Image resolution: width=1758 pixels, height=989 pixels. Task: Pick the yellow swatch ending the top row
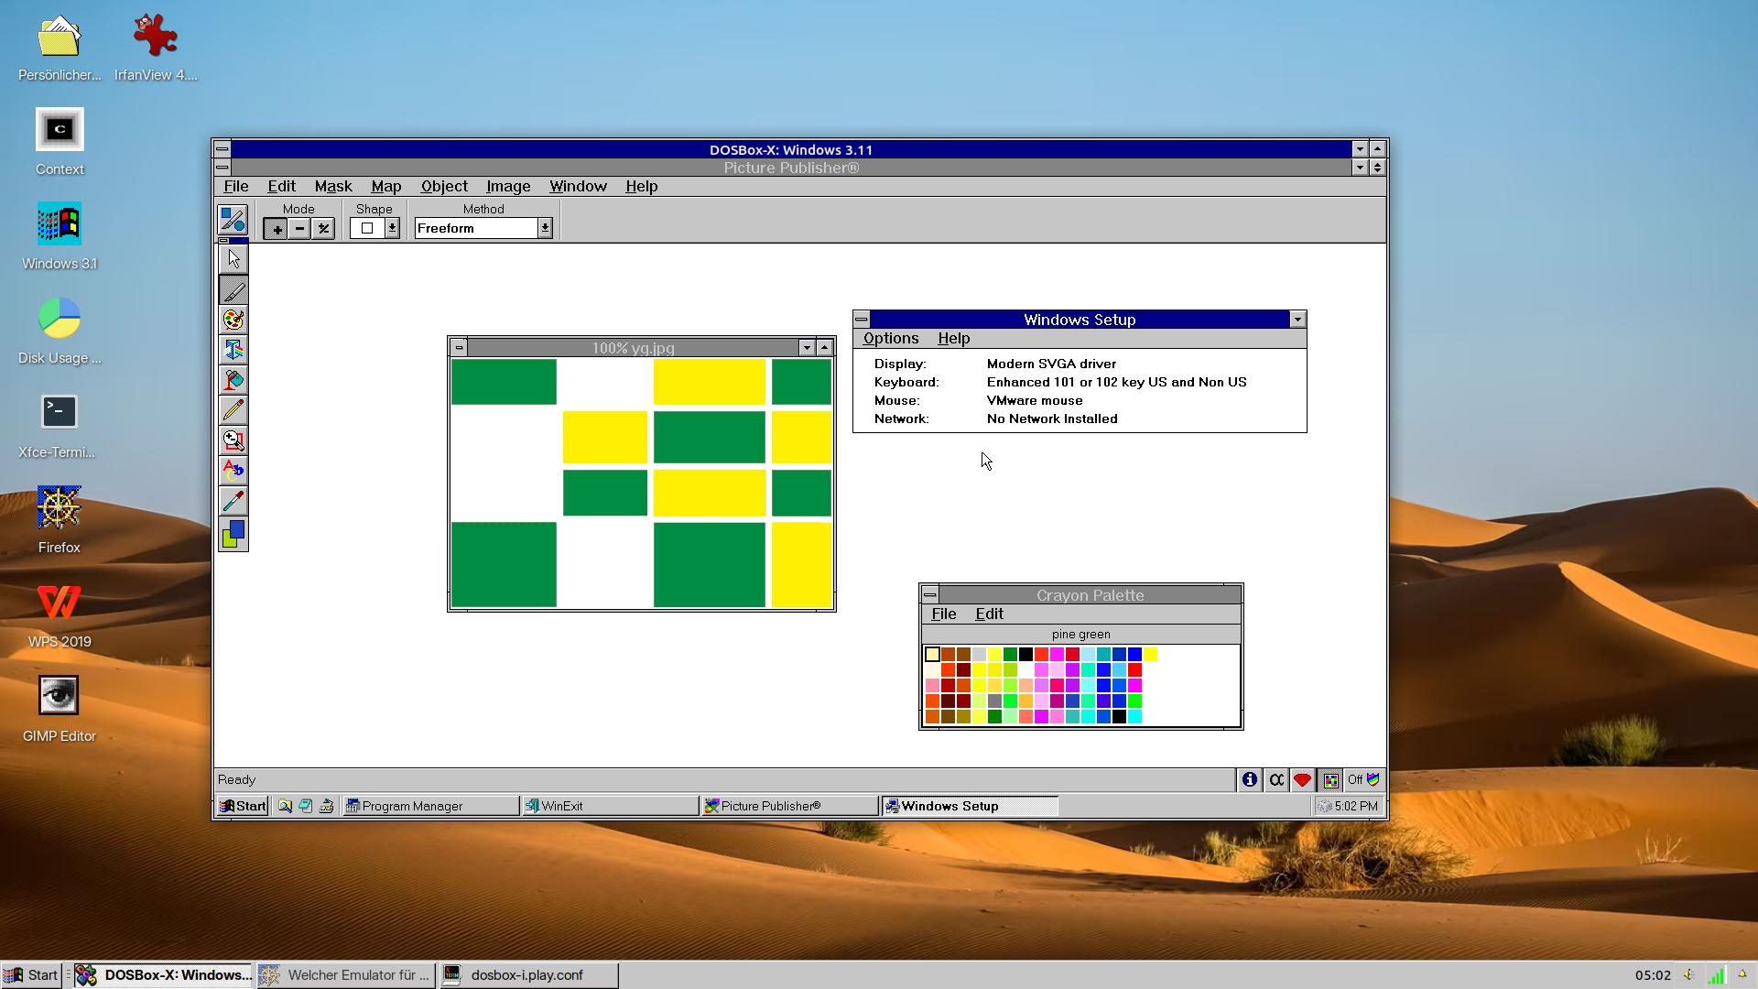1150,654
